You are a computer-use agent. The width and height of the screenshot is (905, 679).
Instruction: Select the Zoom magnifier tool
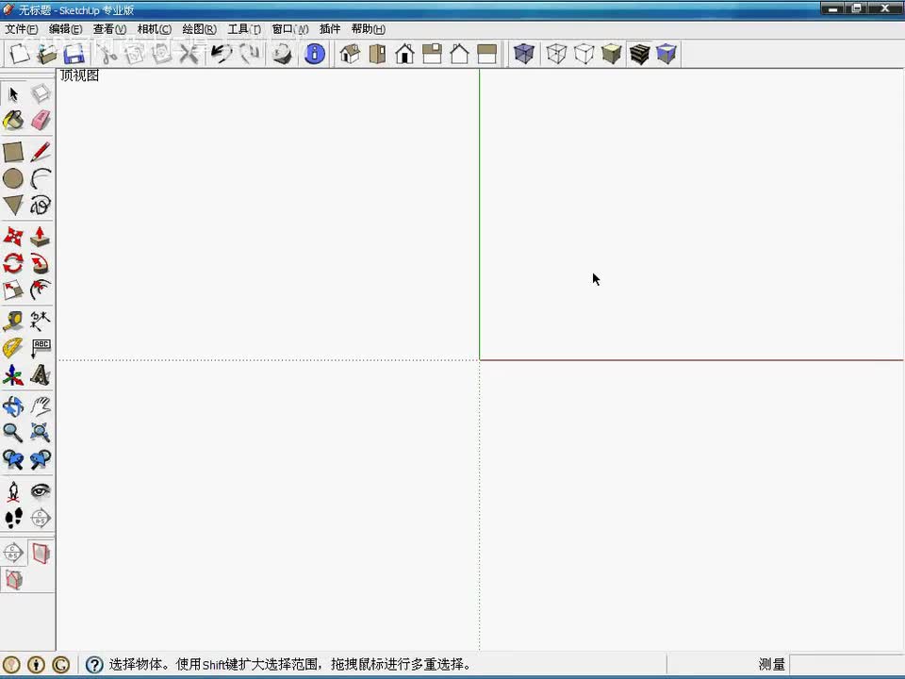point(13,433)
